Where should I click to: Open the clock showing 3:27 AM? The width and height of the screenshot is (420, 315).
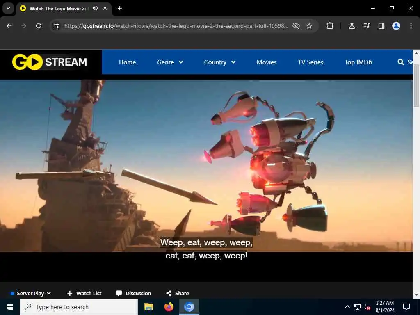pyautogui.click(x=385, y=307)
